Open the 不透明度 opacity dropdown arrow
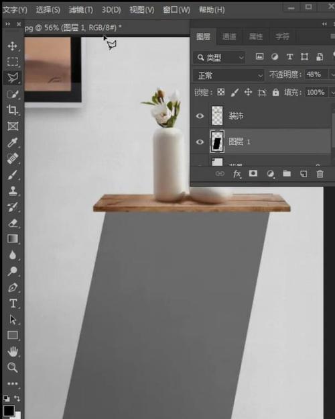The width and height of the screenshot is (335, 419). pyautogui.click(x=332, y=75)
